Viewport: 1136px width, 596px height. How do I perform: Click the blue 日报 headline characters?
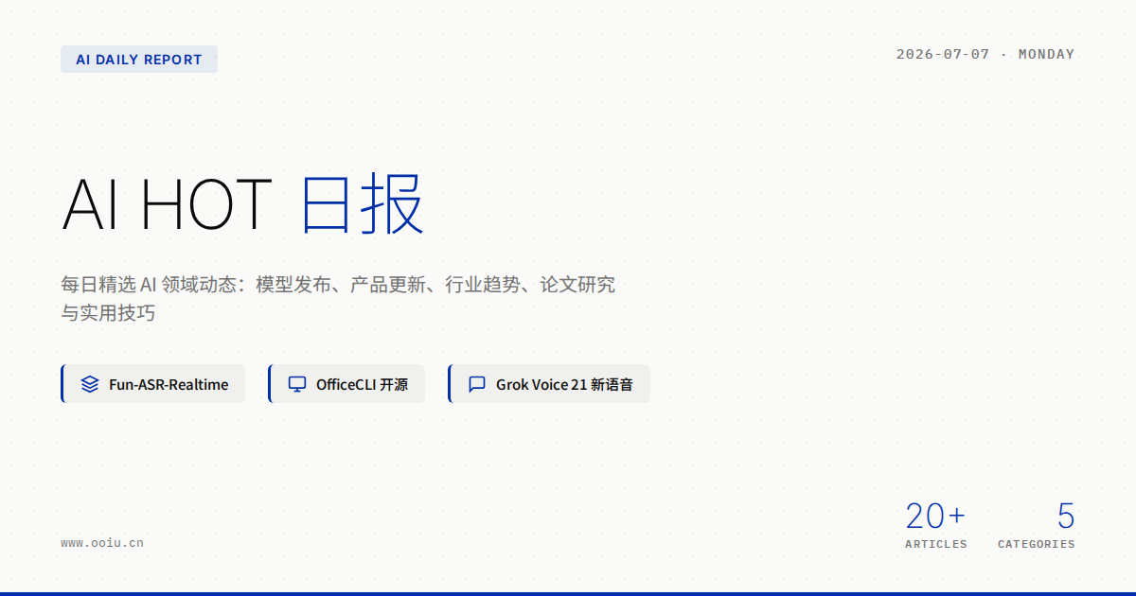[x=364, y=203]
